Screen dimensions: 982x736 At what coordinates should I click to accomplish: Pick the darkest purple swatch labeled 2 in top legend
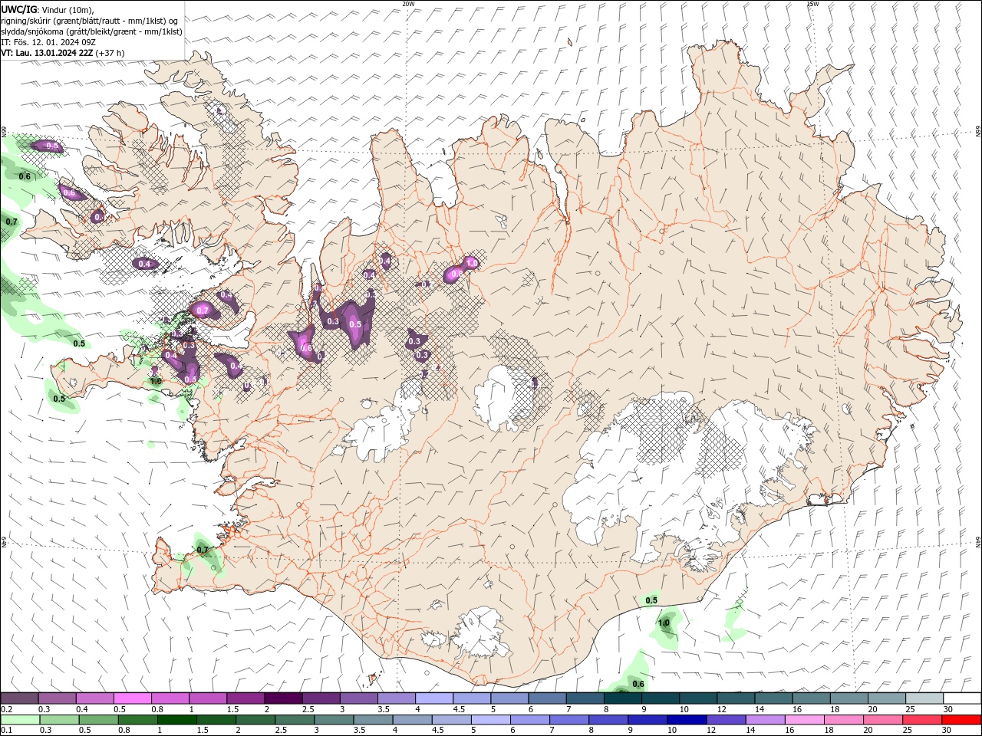[x=282, y=698]
